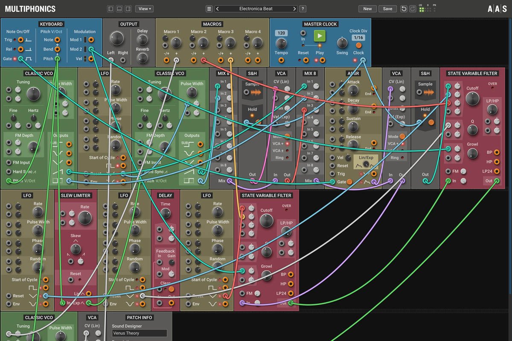Toggle the left sidebar layout icon

point(111,9)
